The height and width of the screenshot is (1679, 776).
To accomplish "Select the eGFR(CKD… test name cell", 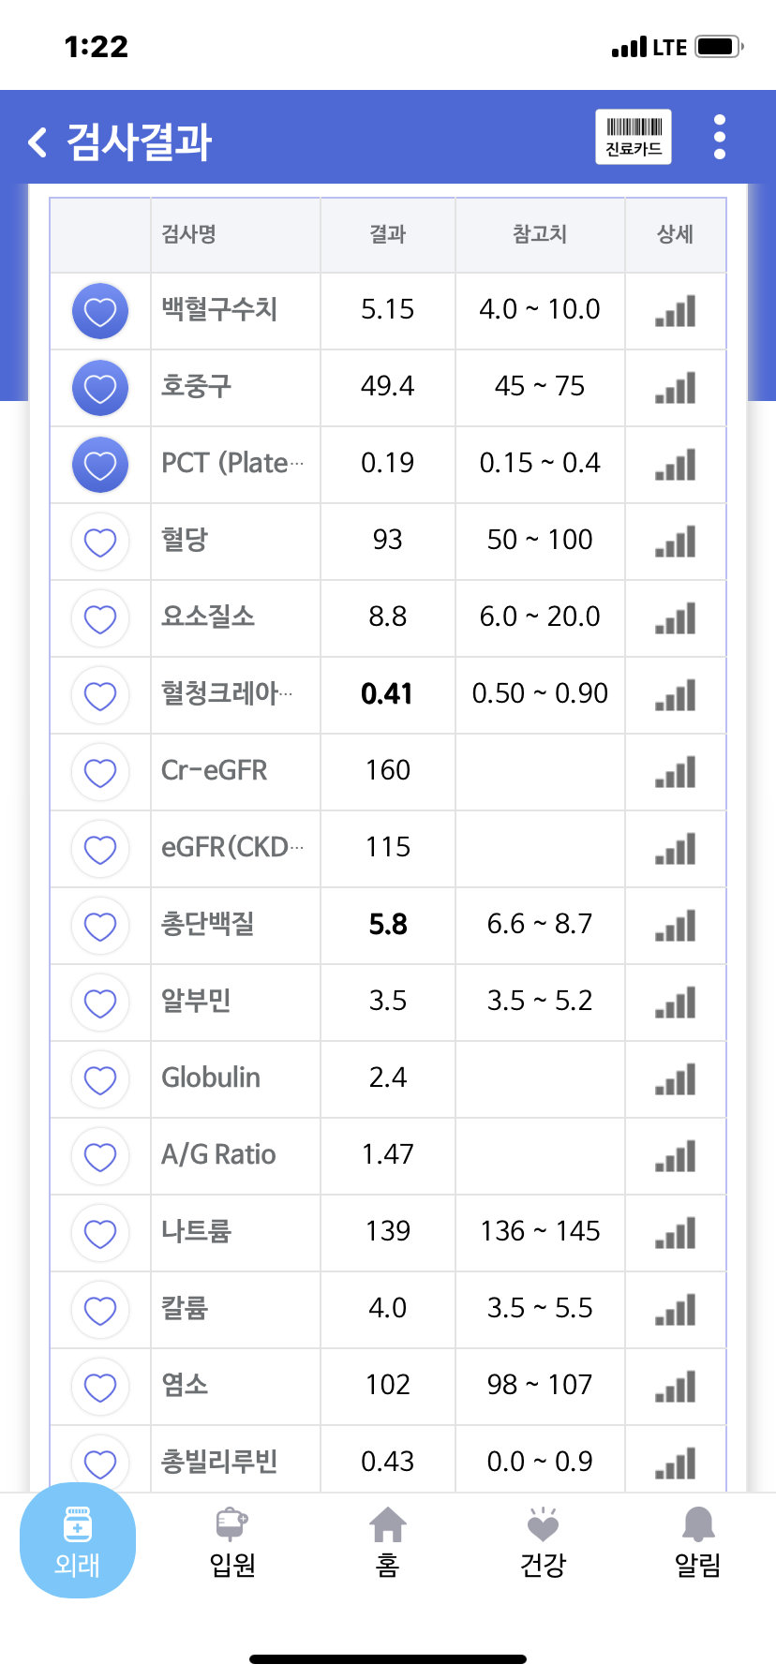I will (232, 847).
